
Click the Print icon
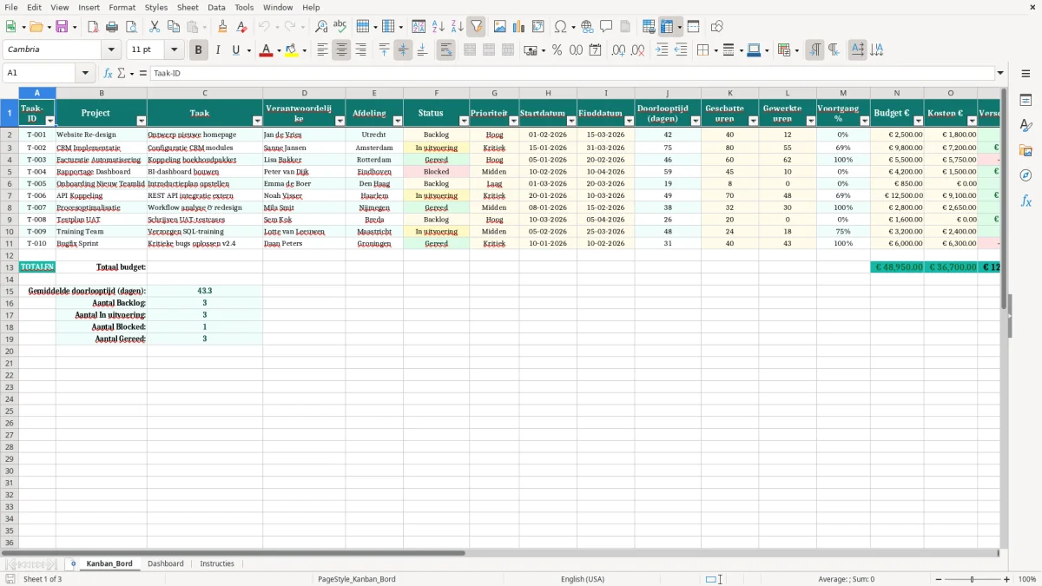112,27
